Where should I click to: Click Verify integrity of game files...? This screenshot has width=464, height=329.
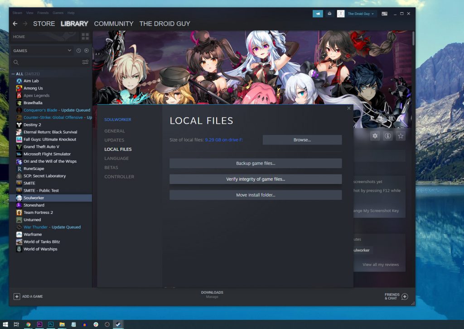click(256, 179)
